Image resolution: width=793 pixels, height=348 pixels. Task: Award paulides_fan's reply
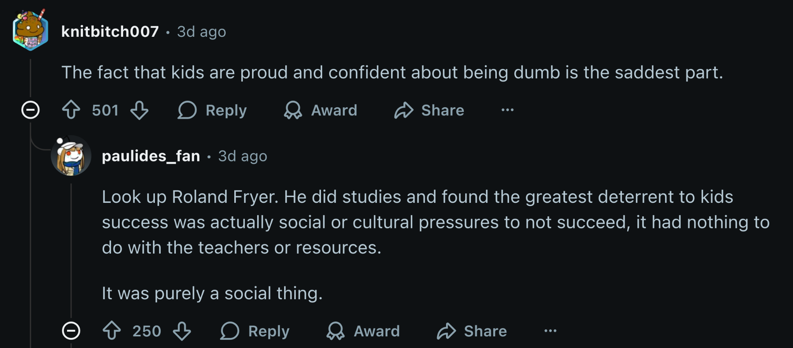(x=363, y=331)
